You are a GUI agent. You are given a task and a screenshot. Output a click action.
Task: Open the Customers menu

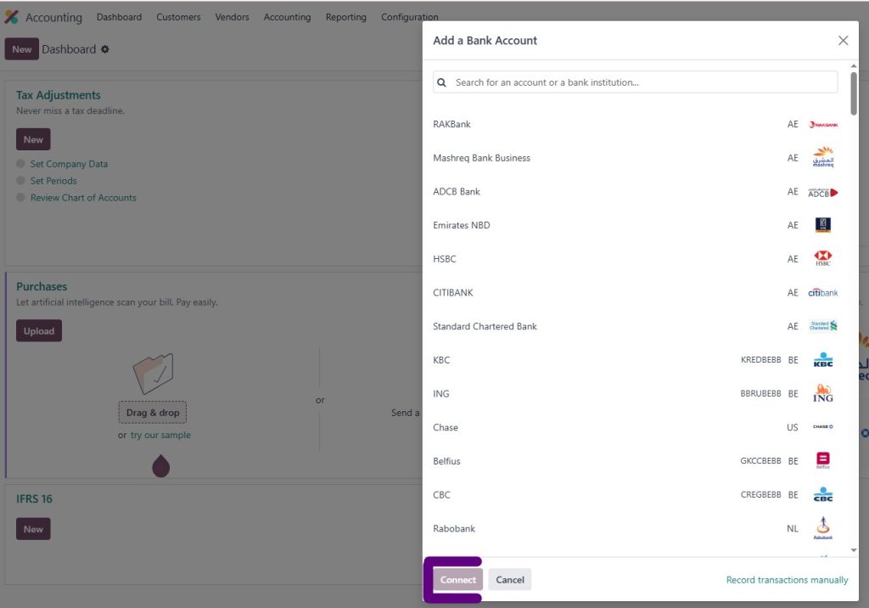point(178,17)
